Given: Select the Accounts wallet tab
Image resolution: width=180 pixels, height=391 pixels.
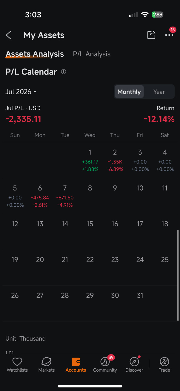Looking at the screenshot, I should coord(76,365).
